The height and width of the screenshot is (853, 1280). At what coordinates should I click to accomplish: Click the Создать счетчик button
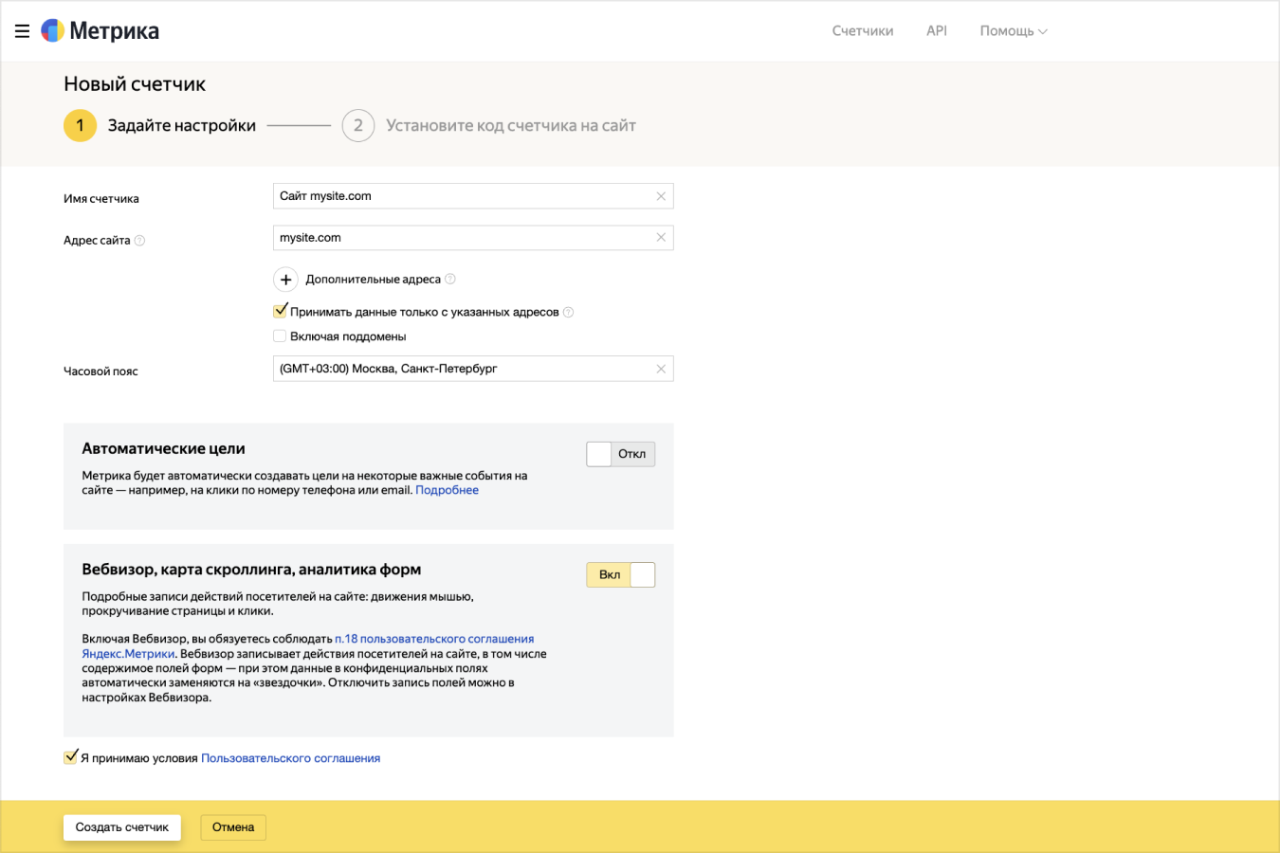pyautogui.click(x=122, y=827)
